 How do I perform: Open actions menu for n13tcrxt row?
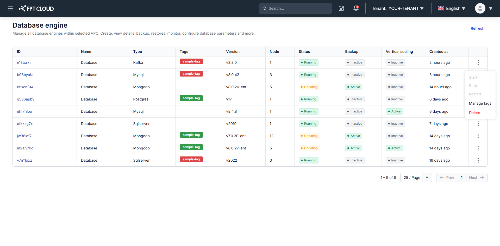[x=478, y=62]
